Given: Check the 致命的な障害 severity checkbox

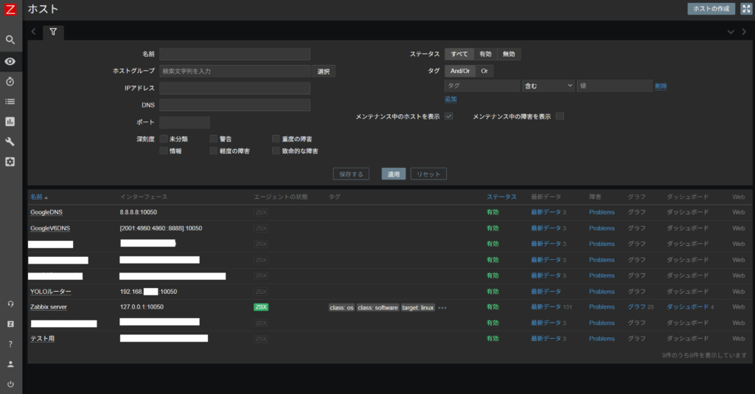Looking at the screenshot, I should coord(276,151).
